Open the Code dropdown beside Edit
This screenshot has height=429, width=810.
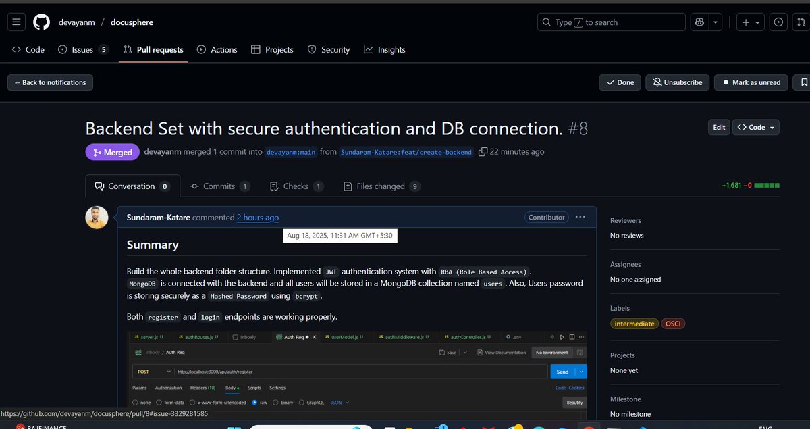[756, 127]
